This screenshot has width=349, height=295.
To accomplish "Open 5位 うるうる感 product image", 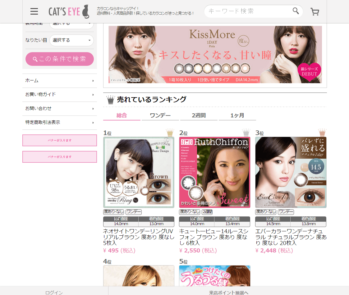I will [x=215, y=276].
